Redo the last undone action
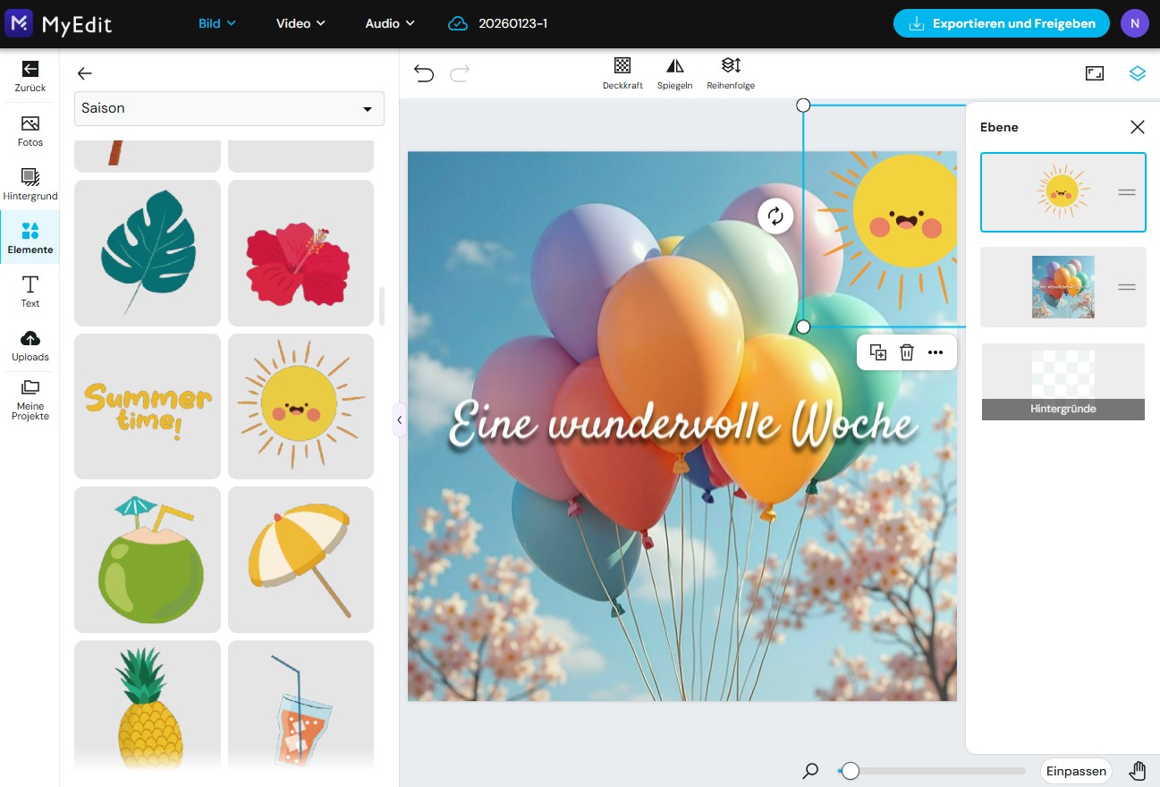 pos(460,73)
